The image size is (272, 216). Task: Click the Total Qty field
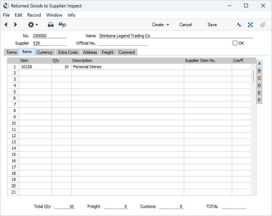tap(65, 206)
